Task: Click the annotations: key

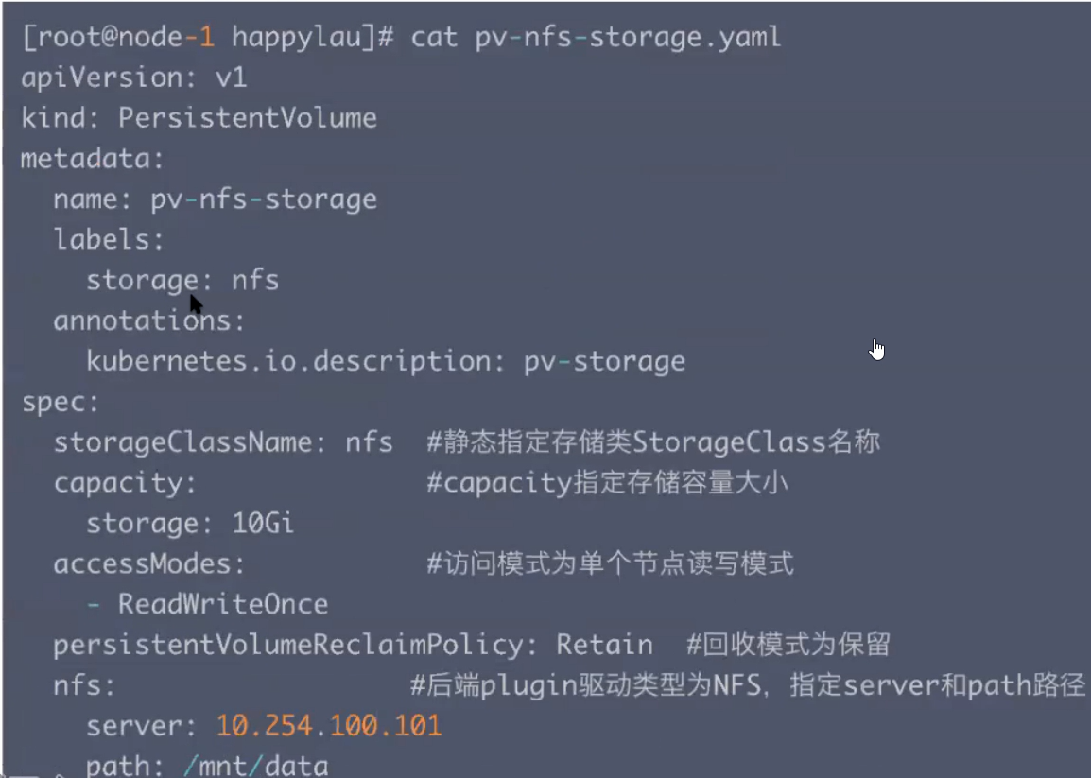Action: (x=149, y=320)
